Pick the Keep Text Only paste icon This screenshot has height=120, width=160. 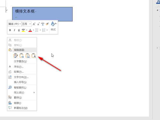[34, 56]
